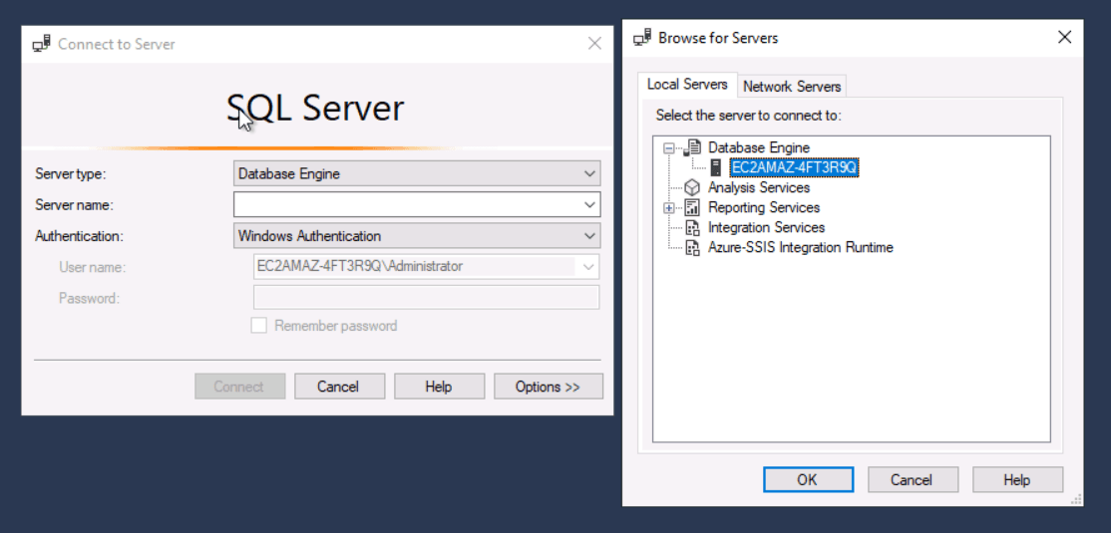Click the Reporting Services chart icon
Viewport: 1111px width, 533px height.
click(692, 208)
